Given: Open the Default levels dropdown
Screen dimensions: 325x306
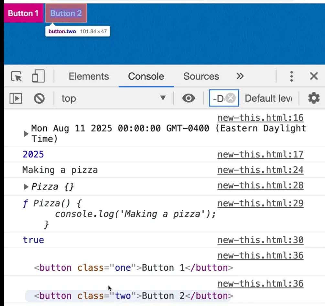Looking at the screenshot, I should point(268,98).
